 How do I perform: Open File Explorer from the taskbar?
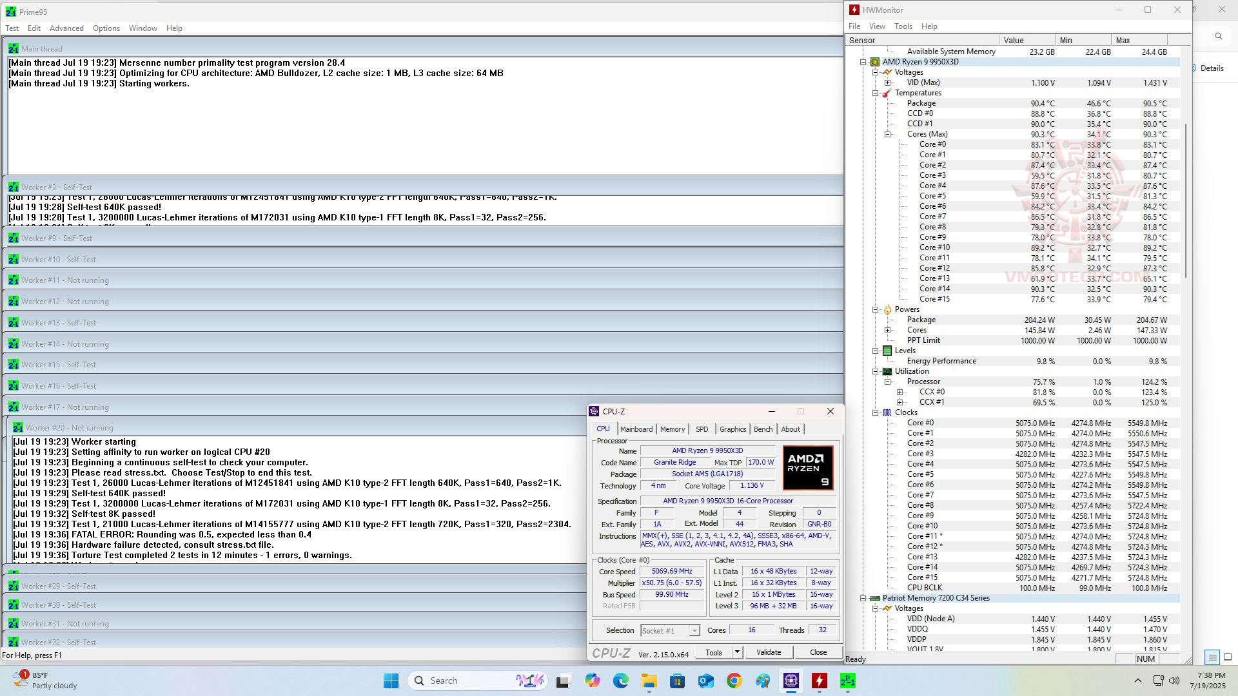pos(649,681)
